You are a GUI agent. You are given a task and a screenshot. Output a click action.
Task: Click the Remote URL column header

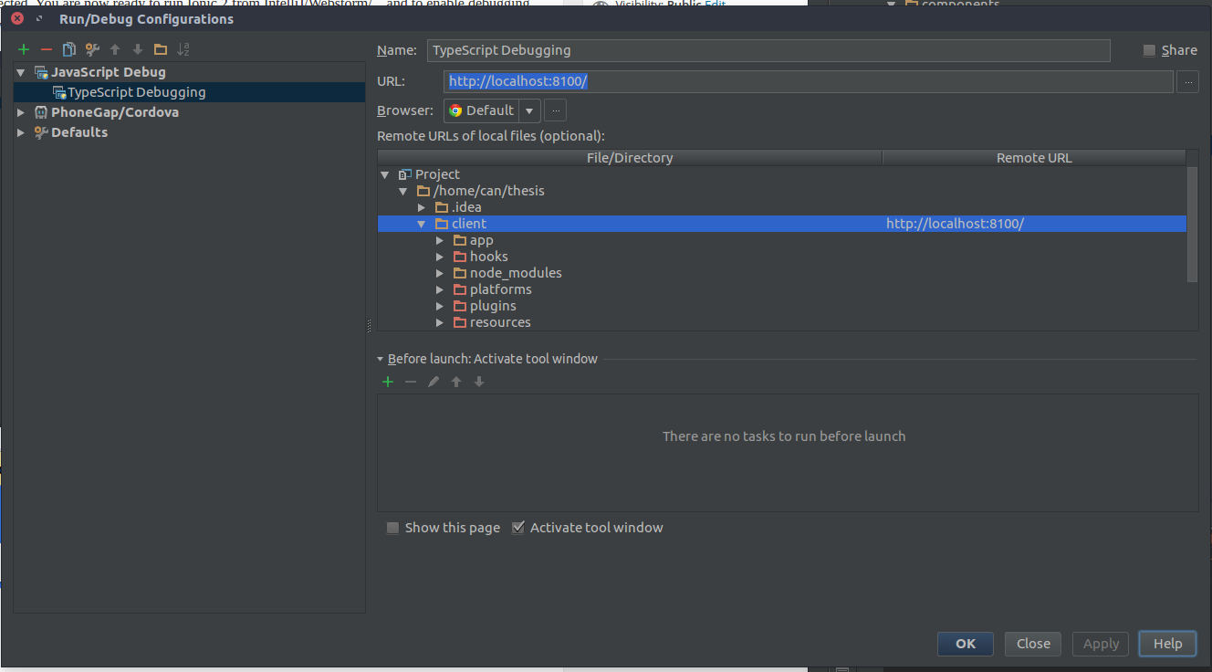(x=1034, y=158)
